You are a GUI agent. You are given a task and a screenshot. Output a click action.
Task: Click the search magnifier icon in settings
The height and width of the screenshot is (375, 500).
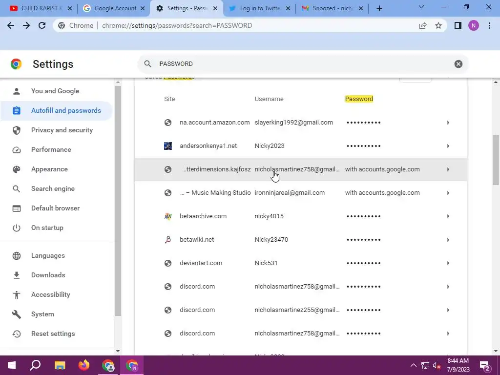pos(147,64)
